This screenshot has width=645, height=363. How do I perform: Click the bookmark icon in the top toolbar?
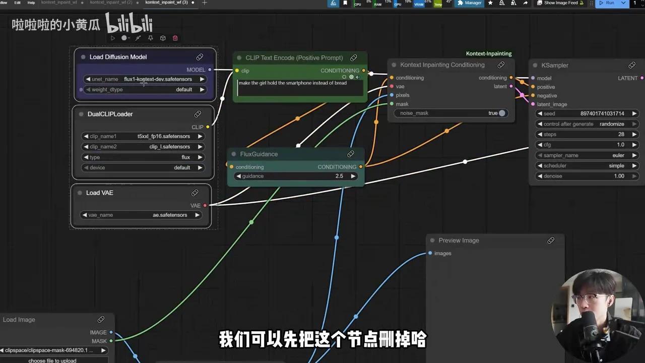pyautogui.click(x=346, y=3)
